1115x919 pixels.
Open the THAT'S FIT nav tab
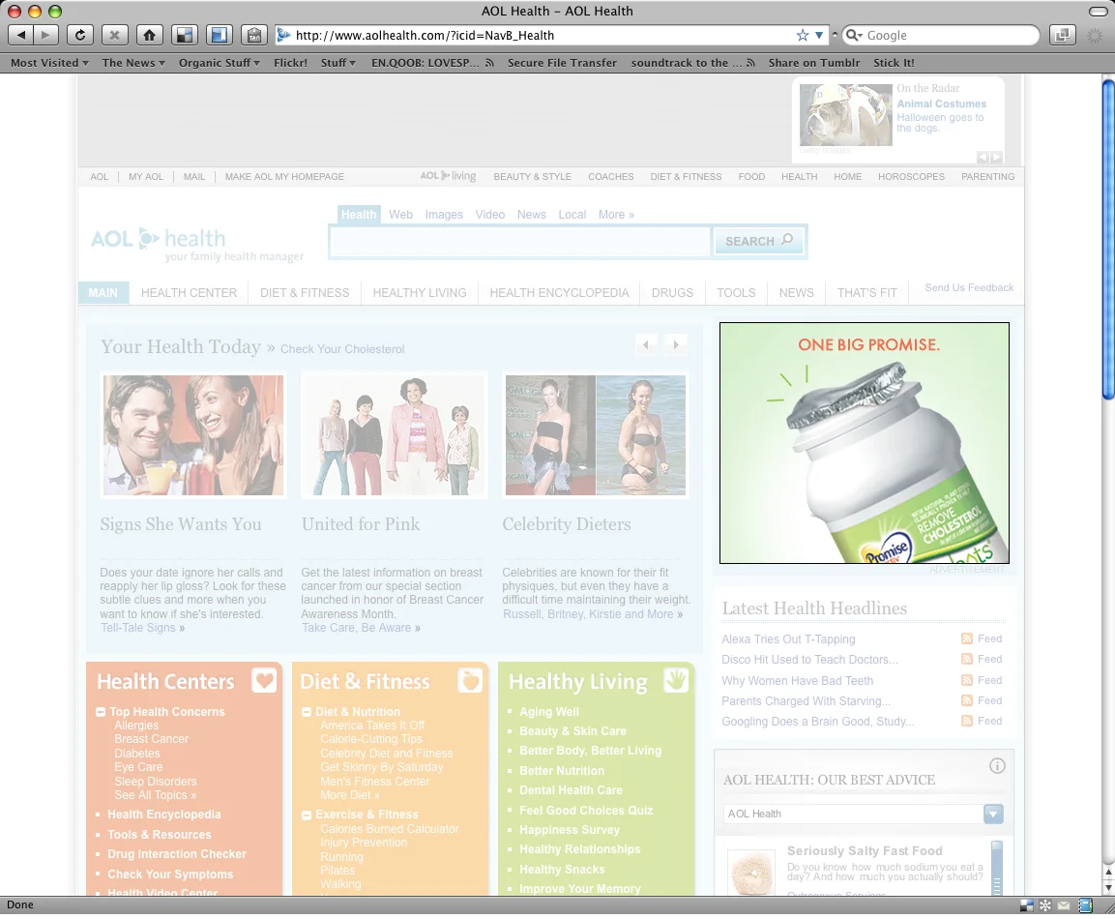click(866, 292)
